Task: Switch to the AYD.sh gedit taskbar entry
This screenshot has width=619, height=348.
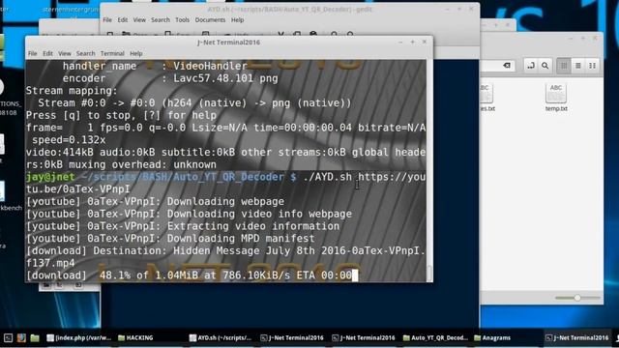Action: click(x=221, y=337)
